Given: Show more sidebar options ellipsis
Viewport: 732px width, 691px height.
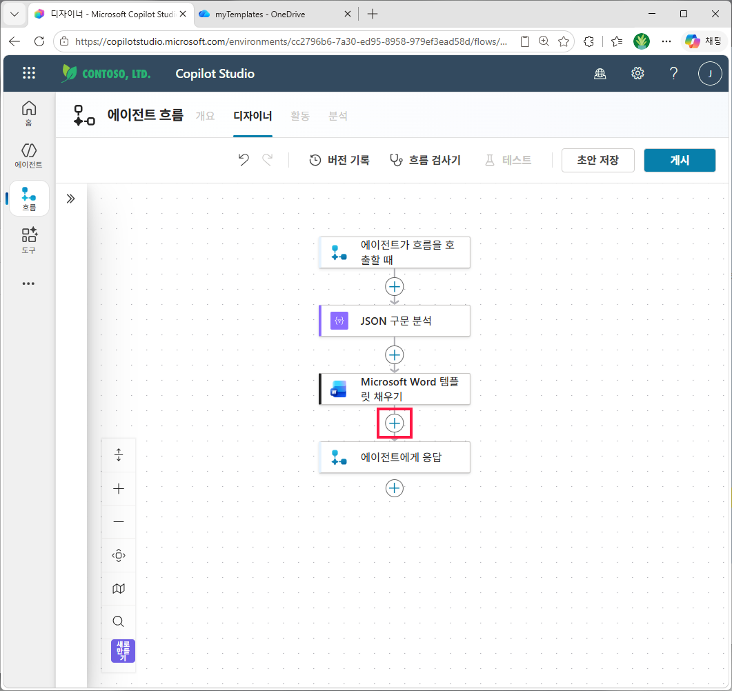Looking at the screenshot, I should 28,283.
